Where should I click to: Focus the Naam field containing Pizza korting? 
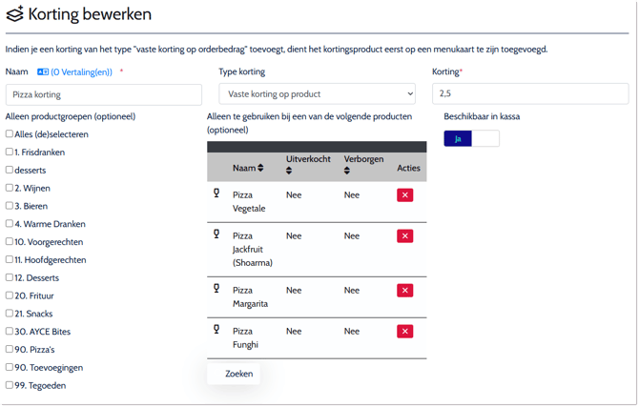pos(103,94)
